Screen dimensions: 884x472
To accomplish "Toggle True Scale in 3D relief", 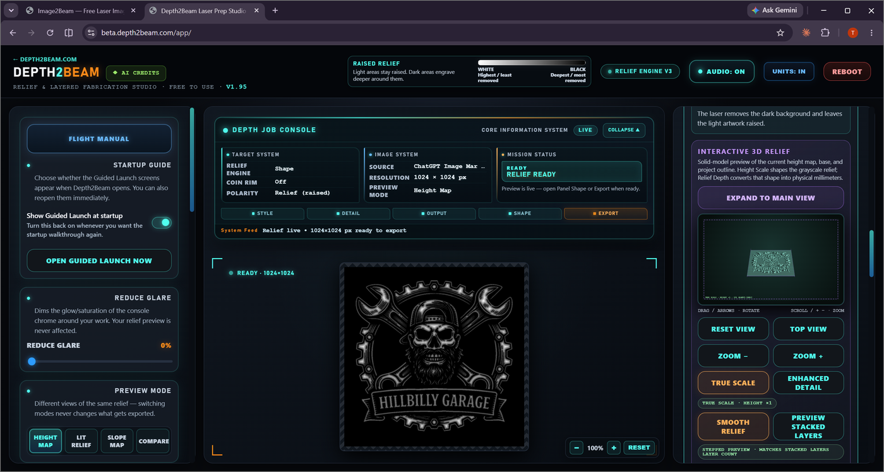I will [733, 383].
